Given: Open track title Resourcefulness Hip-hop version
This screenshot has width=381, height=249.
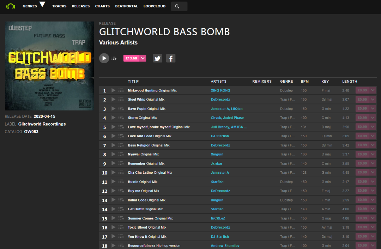Looking at the screenshot, I should click(x=154, y=245).
